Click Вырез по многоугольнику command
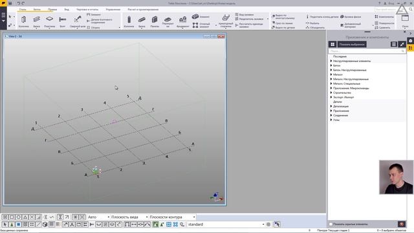 pos(283,17)
